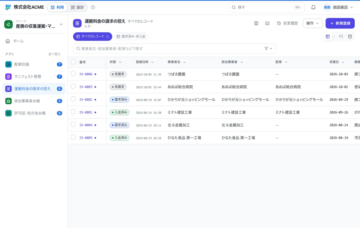This screenshot has width=360, height=228.
Task: Click the recycle space icon
Action: tap(8, 24)
